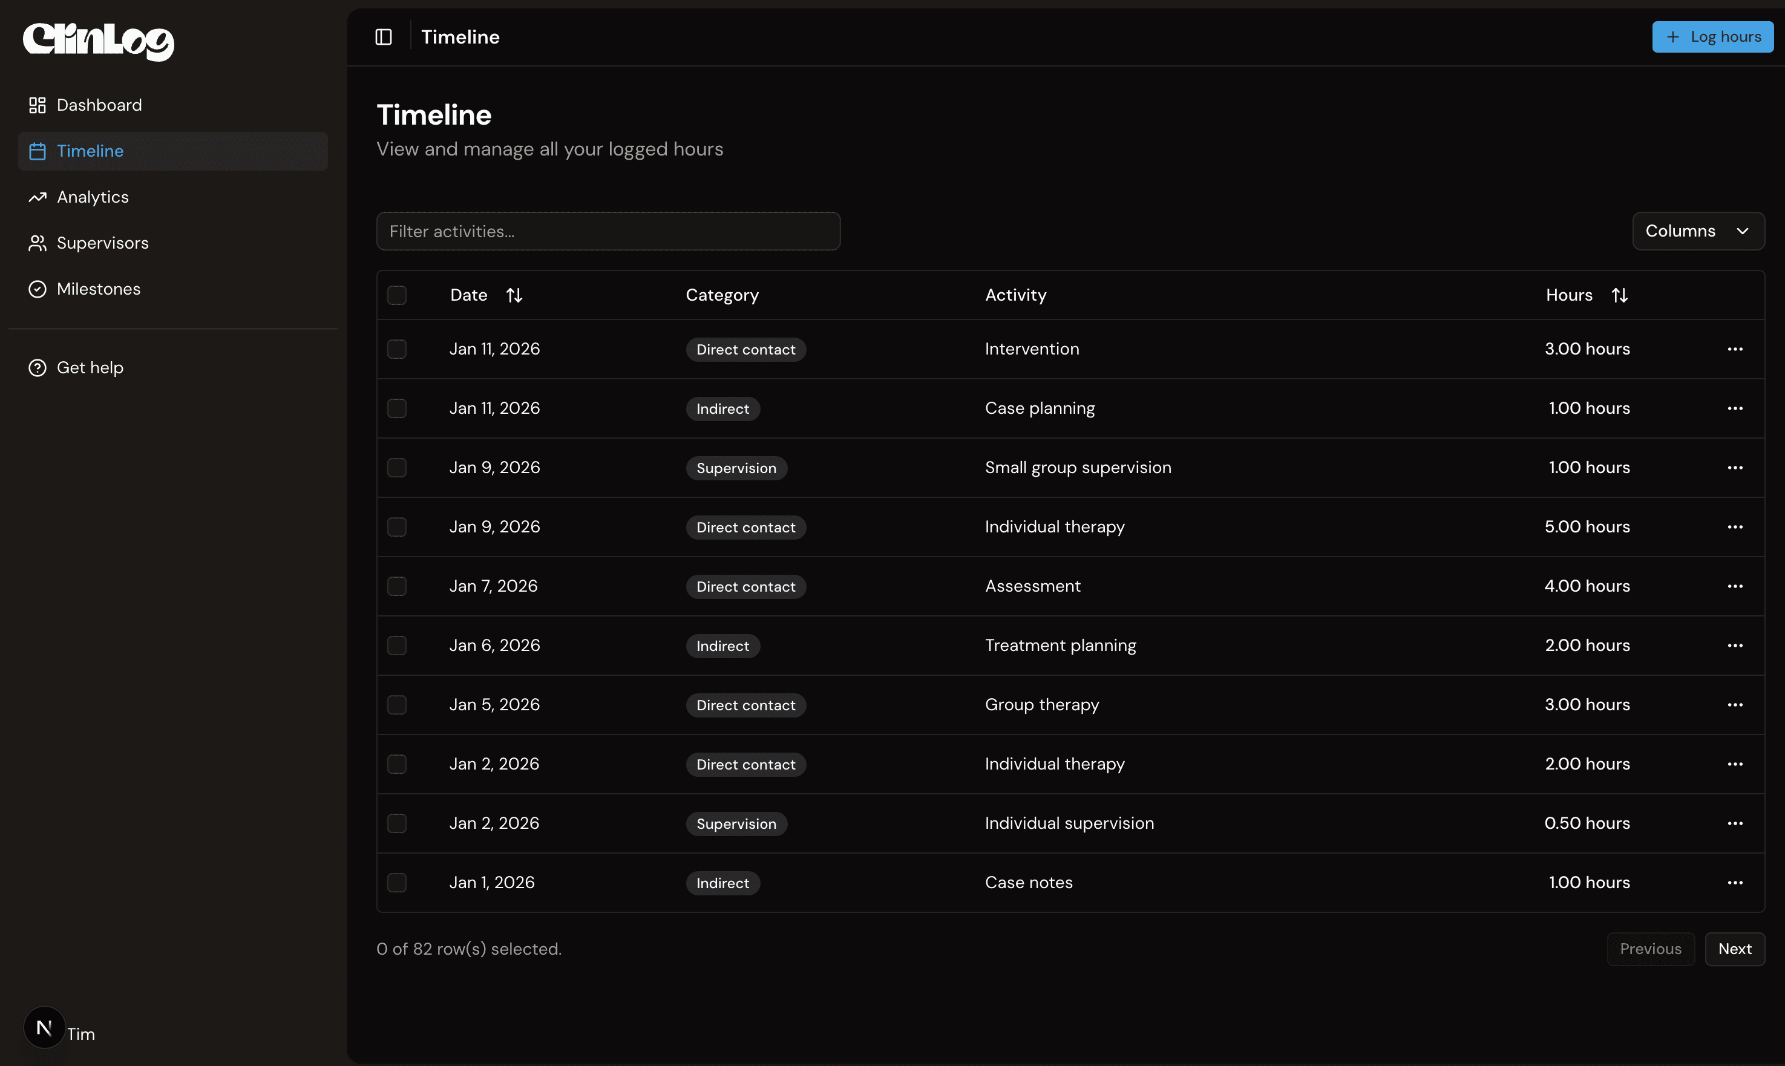
Task: Open the Columns dropdown
Action: [1697, 231]
